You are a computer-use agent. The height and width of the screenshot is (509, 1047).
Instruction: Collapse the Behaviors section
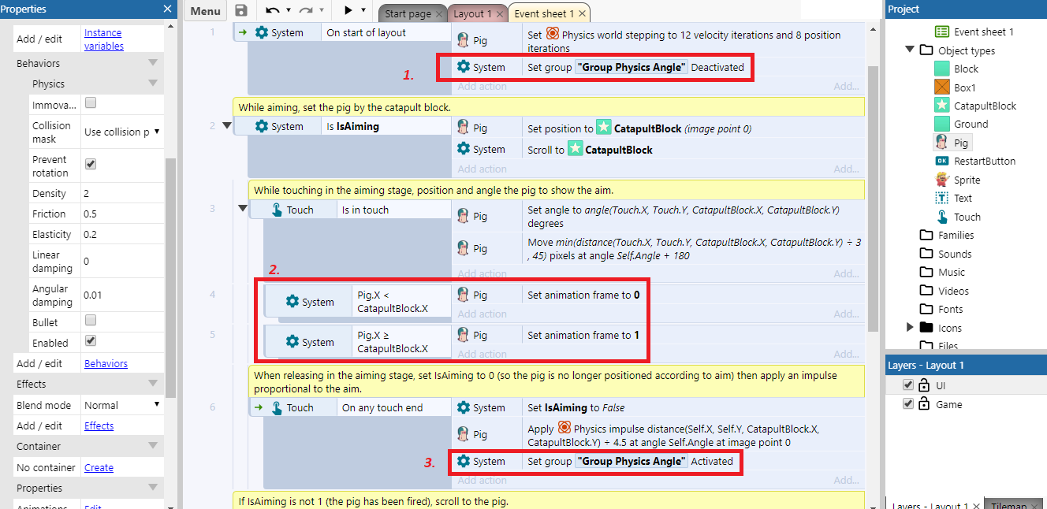[x=153, y=63]
